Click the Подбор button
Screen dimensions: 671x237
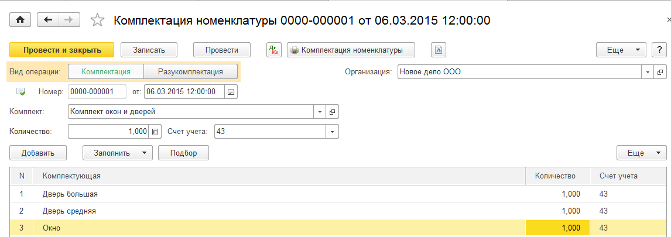click(183, 153)
